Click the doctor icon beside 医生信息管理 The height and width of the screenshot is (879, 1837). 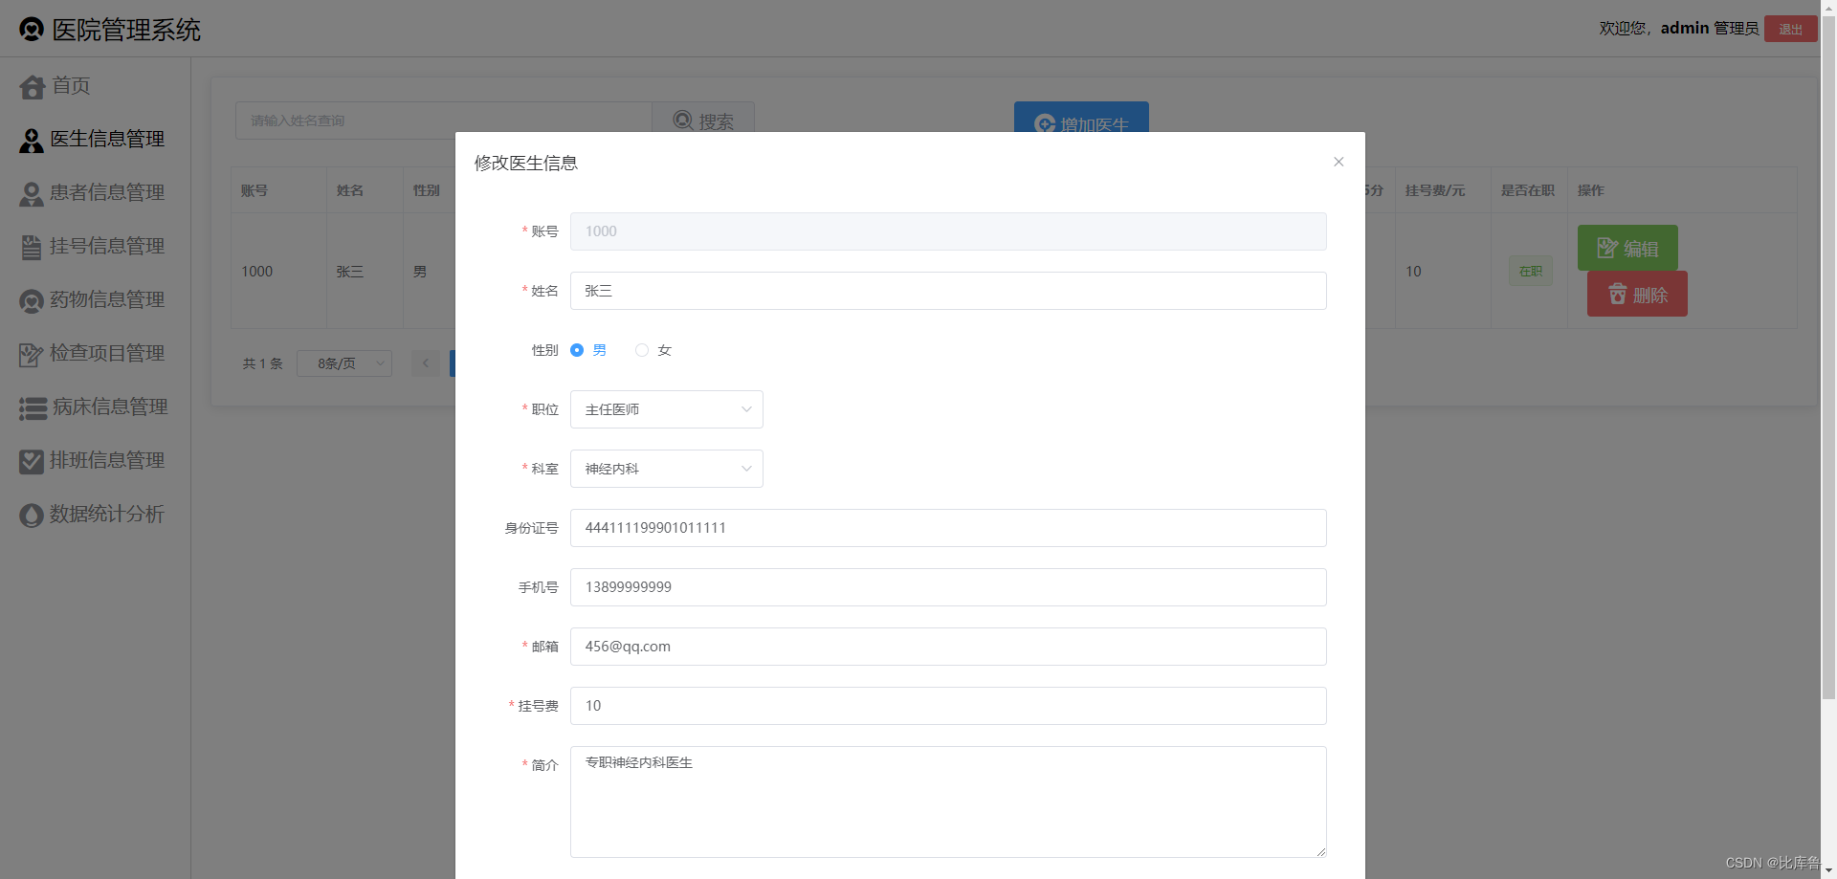click(32, 141)
